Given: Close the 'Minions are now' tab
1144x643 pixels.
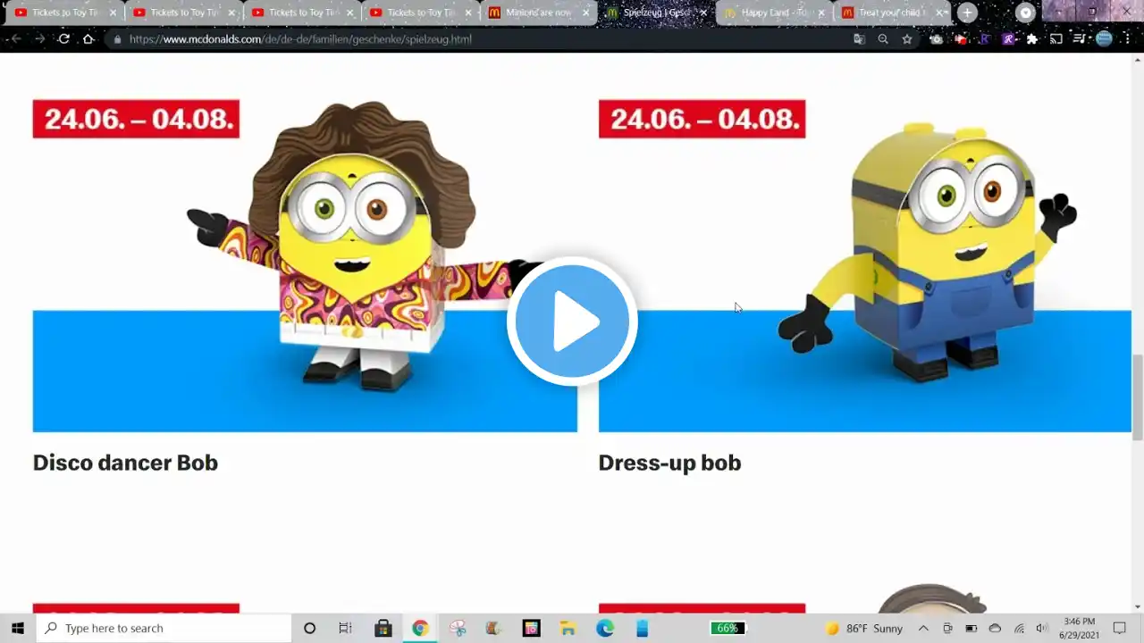Looking at the screenshot, I should tap(586, 13).
